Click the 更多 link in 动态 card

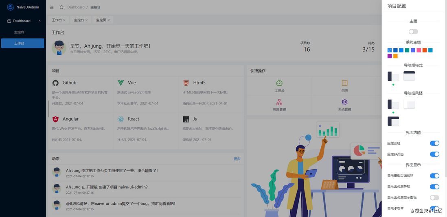click(x=237, y=159)
